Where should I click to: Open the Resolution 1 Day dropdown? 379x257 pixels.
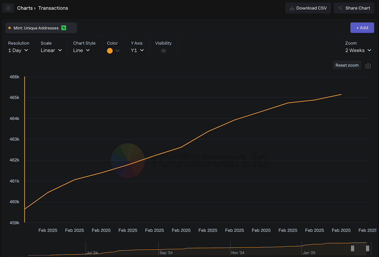pyautogui.click(x=18, y=50)
